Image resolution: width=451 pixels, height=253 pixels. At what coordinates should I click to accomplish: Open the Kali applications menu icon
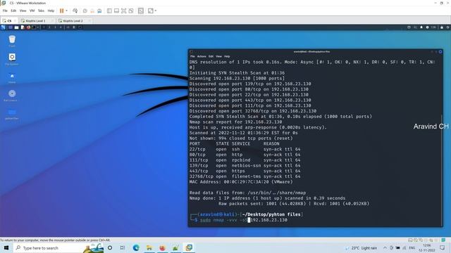click(3, 27)
